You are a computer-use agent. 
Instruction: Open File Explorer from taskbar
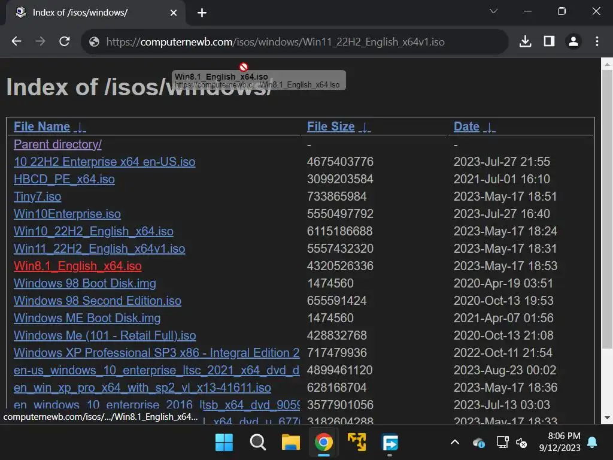(x=291, y=443)
